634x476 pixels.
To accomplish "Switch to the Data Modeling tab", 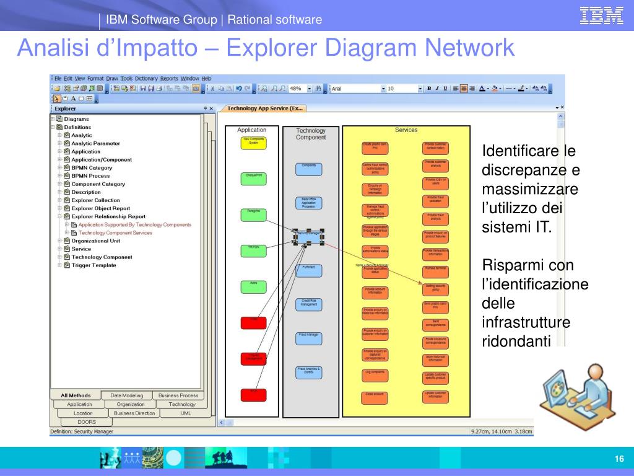I will [x=126, y=395].
